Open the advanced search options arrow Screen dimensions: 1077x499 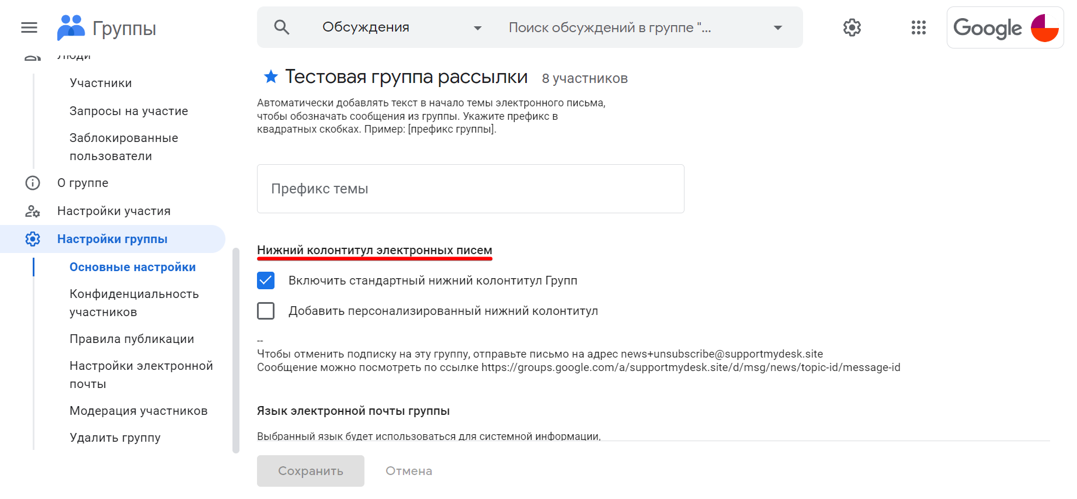pos(777,28)
